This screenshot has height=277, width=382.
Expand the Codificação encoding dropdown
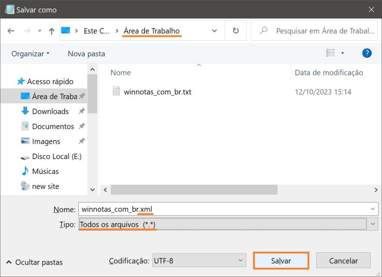[241, 261]
